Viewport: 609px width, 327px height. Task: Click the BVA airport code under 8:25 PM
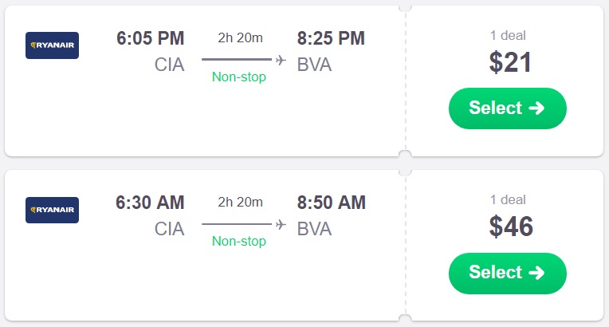tap(314, 65)
